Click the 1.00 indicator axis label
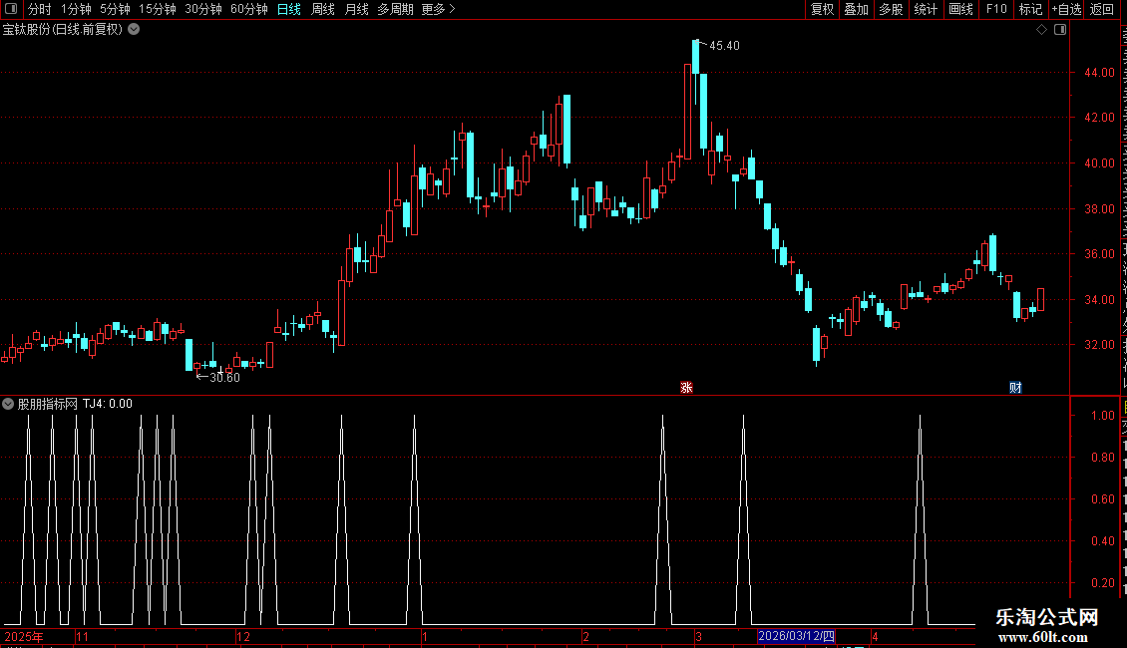Viewport: 1127px width, 648px height. pos(1102,416)
